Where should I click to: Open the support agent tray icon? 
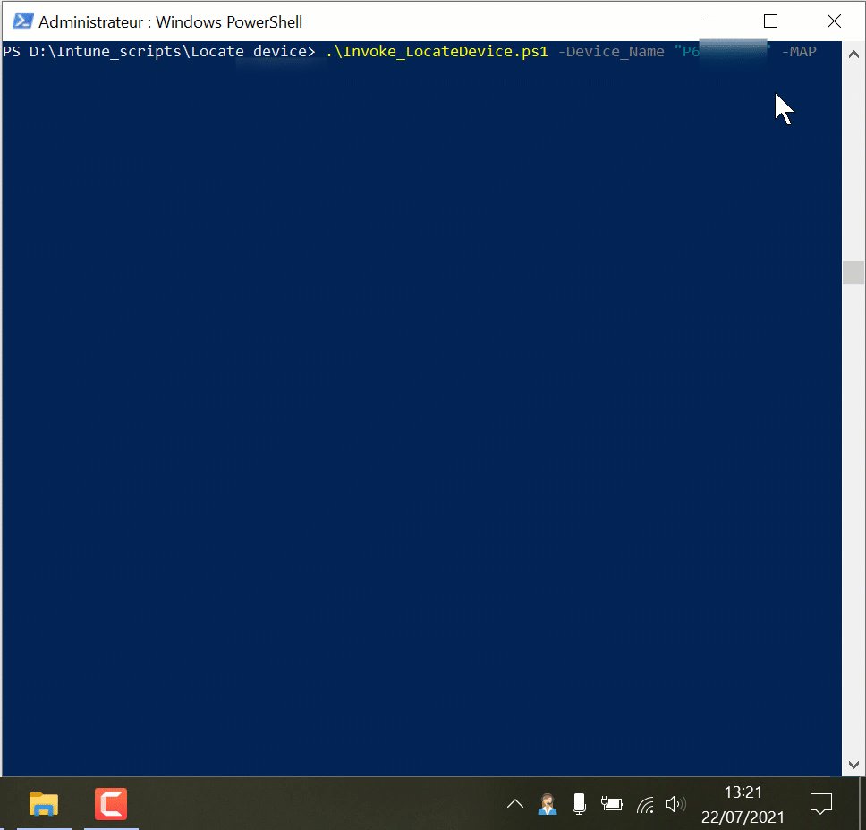548,804
